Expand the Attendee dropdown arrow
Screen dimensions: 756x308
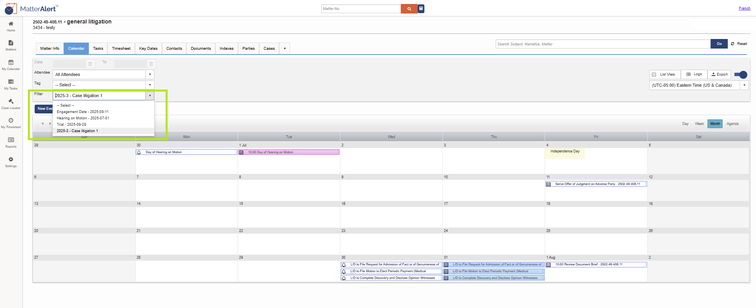(150, 74)
